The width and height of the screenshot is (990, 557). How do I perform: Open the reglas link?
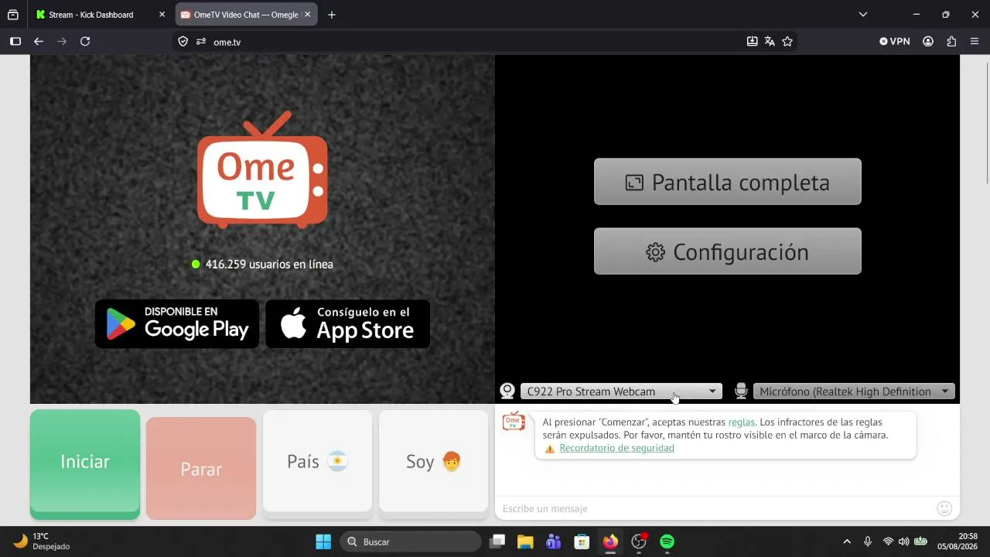pos(742,422)
